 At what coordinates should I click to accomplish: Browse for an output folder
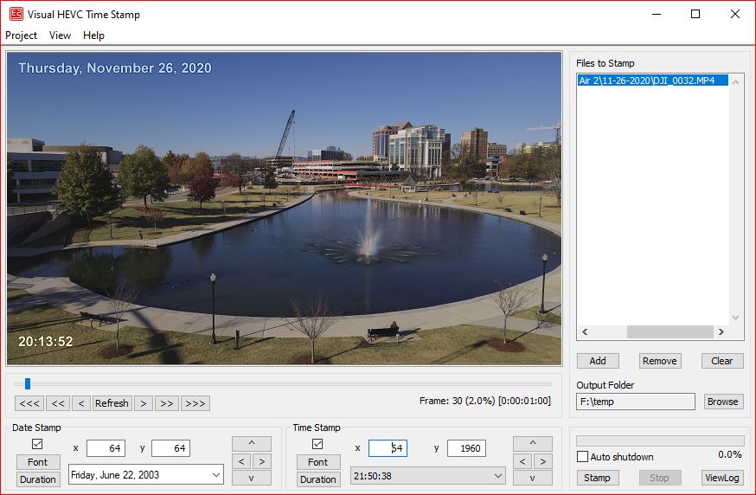coord(722,402)
